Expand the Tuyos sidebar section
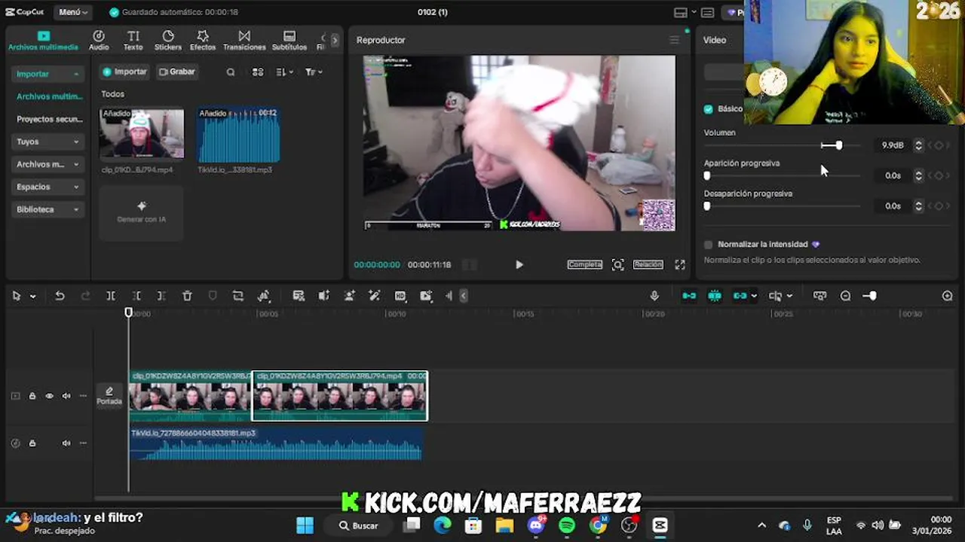This screenshot has width=965, height=542. click(46, 142)
